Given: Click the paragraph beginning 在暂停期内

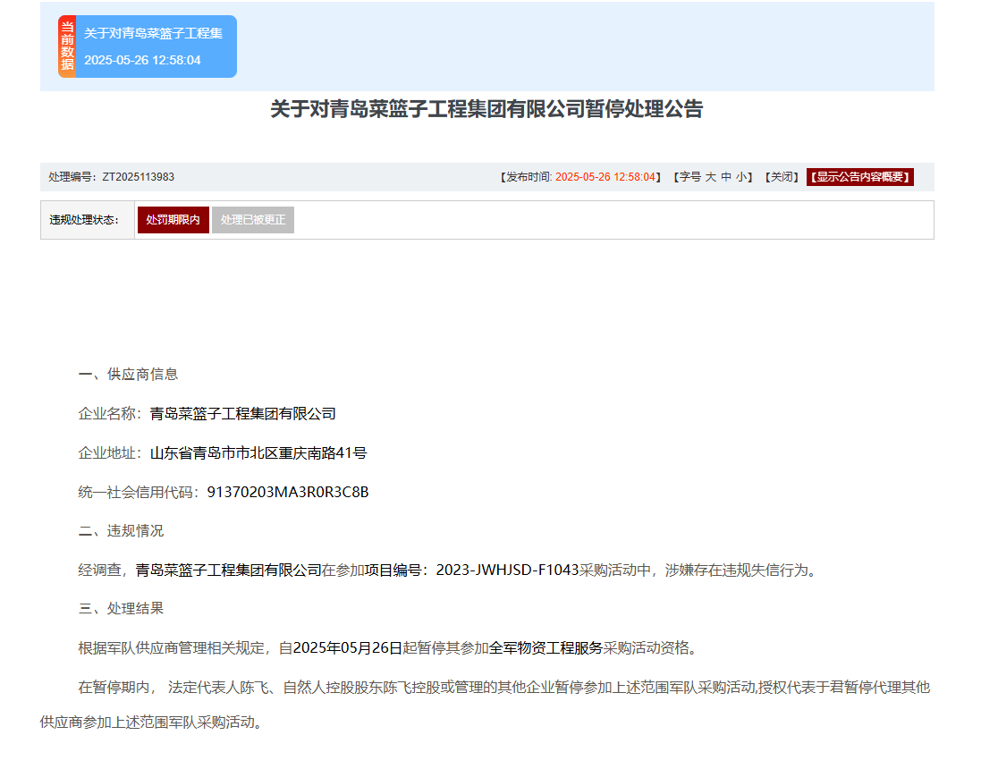Looking at the screenshot, I should [486, 705].
